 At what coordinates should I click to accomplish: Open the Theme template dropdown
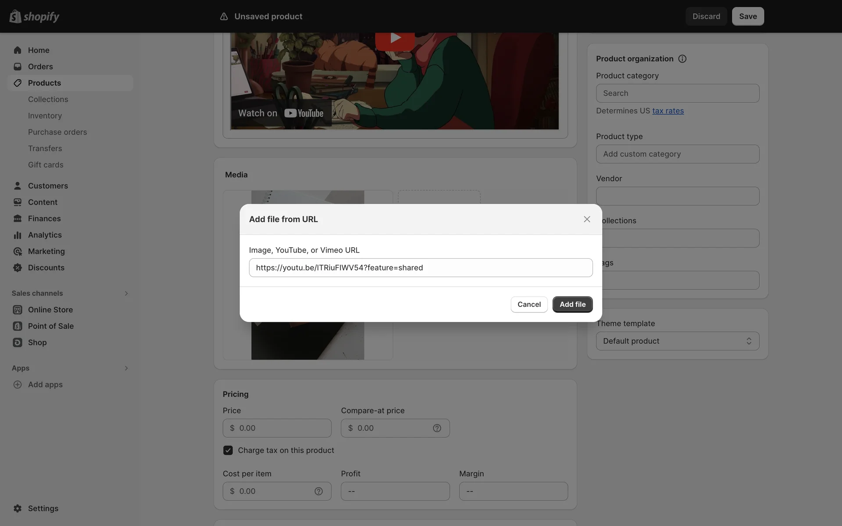click(x=678, y=341)
